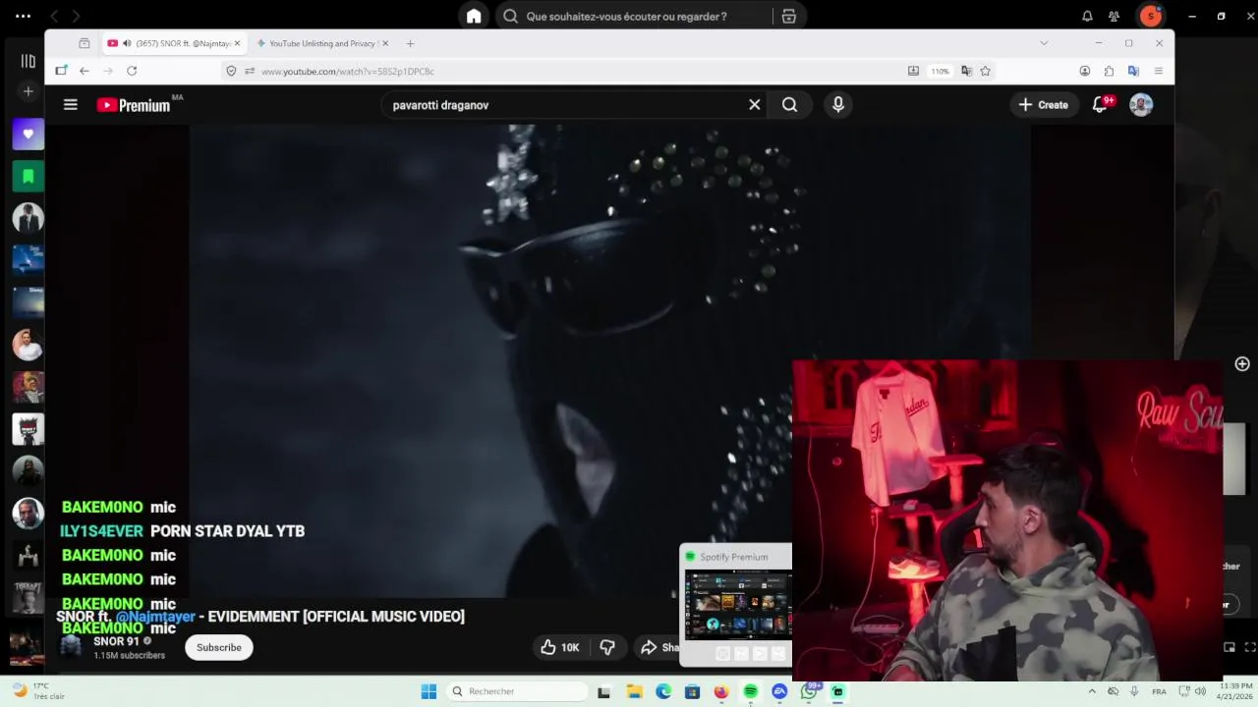The image size is (1258, 707).
Task: Open the YouTube hamburger guide menu
Action: point(71,105)
